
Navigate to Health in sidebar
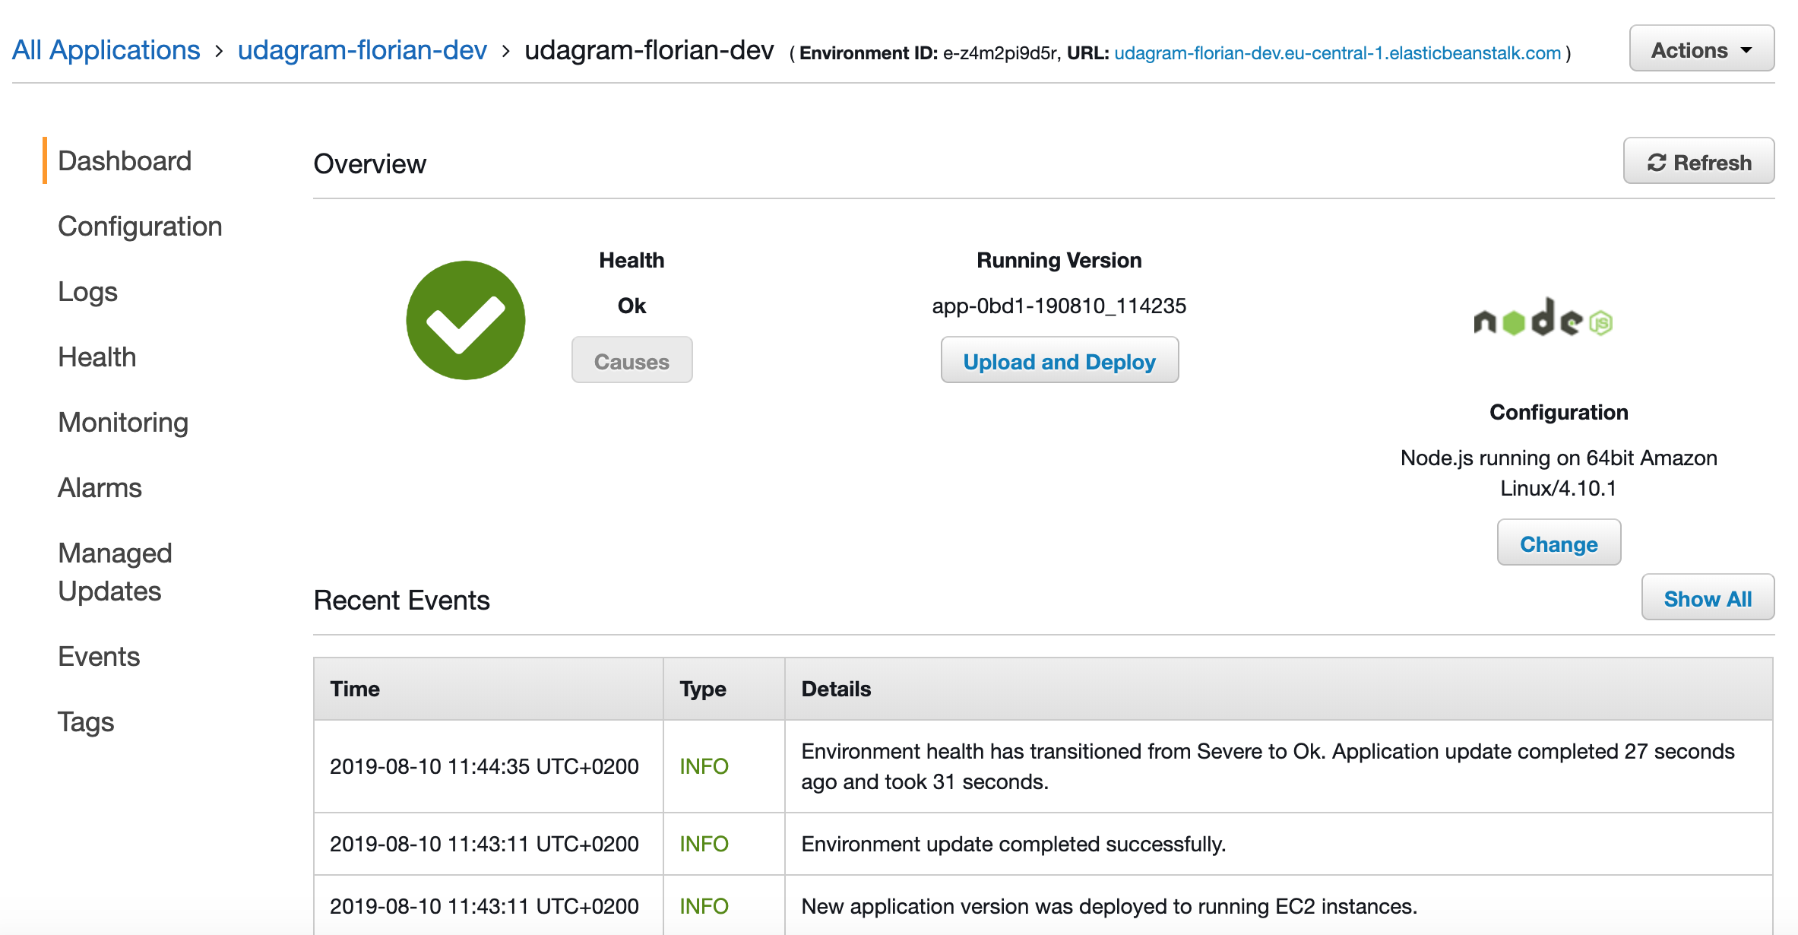pos(97,357)
